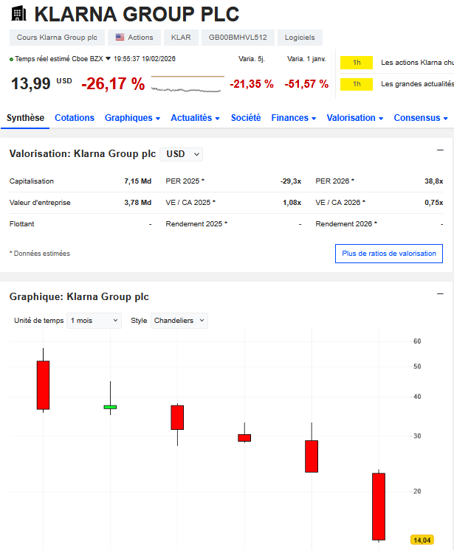The width and height of the screenshot is (454, 550).
Task: Open the Cboe BZX exchange selector arrow
Action: pyautogui.click(x=108, y=58)
